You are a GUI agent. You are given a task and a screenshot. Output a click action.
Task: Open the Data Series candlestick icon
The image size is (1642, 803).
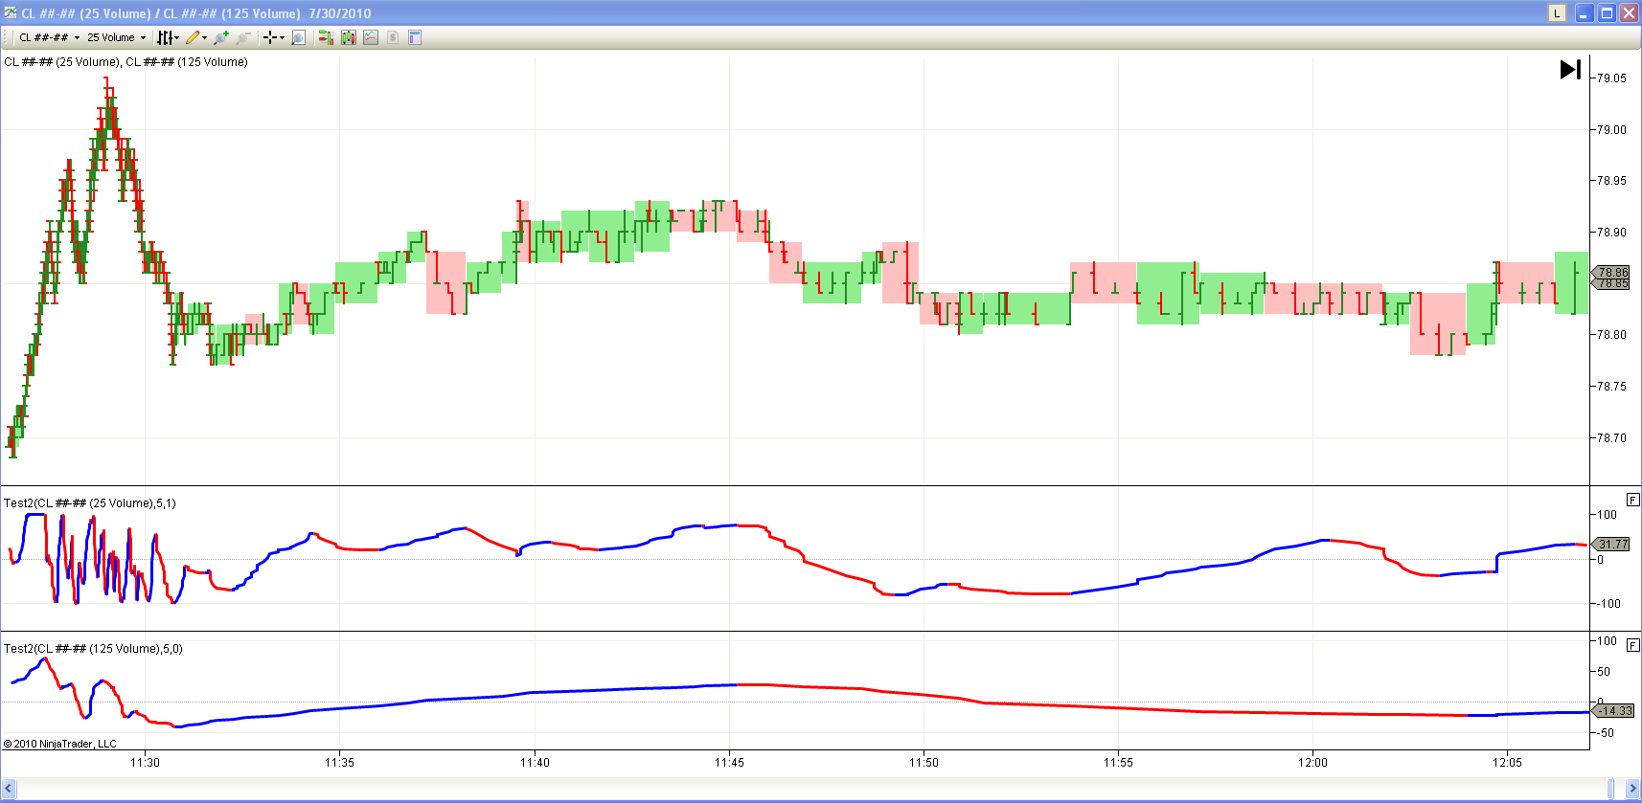(x=348, y=37)
